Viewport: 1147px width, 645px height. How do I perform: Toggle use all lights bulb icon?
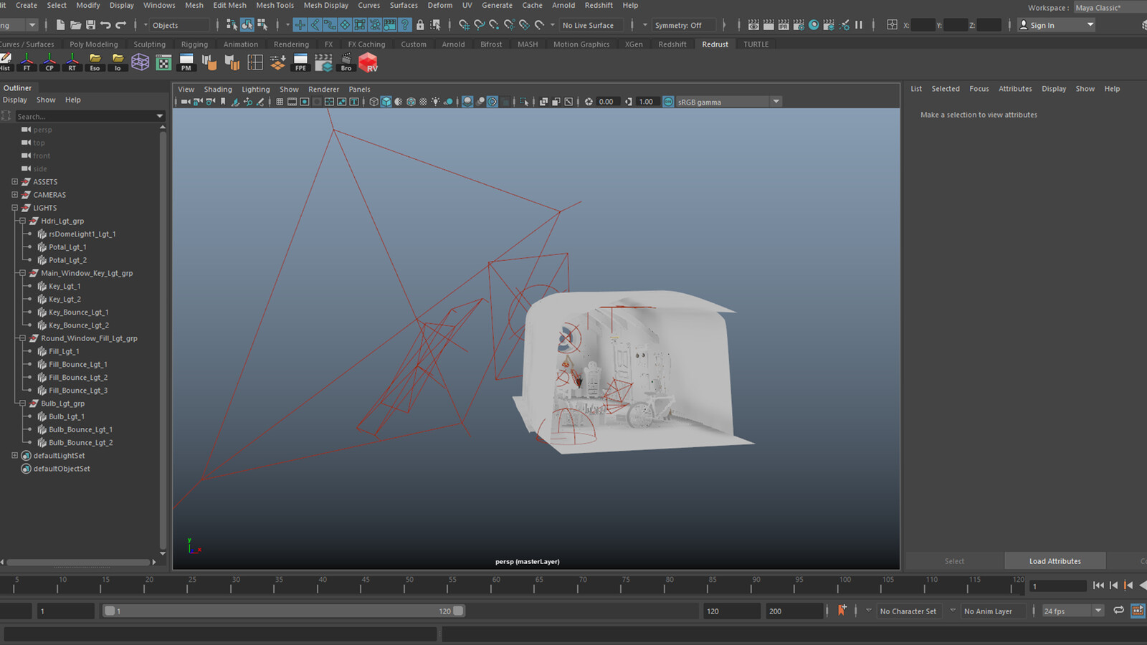pyautogui.click(x=436, y=102)
